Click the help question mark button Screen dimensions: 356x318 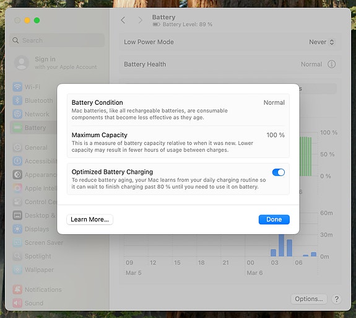pos(336,299)
